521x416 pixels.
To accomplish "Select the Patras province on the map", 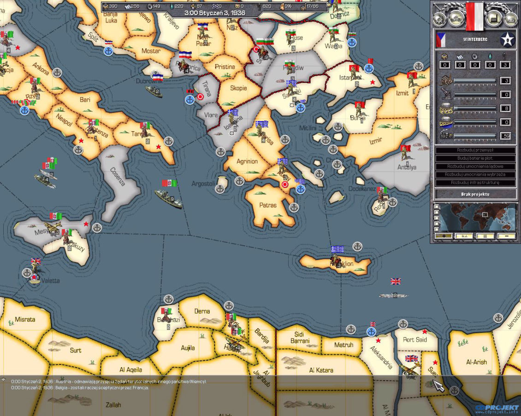I will click(x=268, y=205).
